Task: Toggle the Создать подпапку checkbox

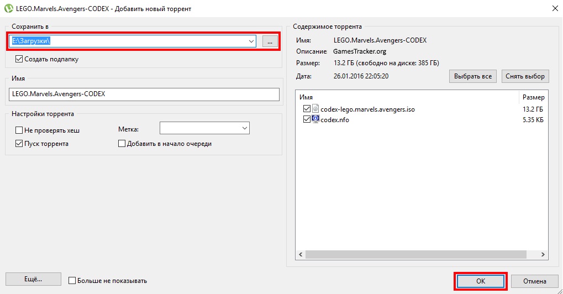Action: point(19,59)
